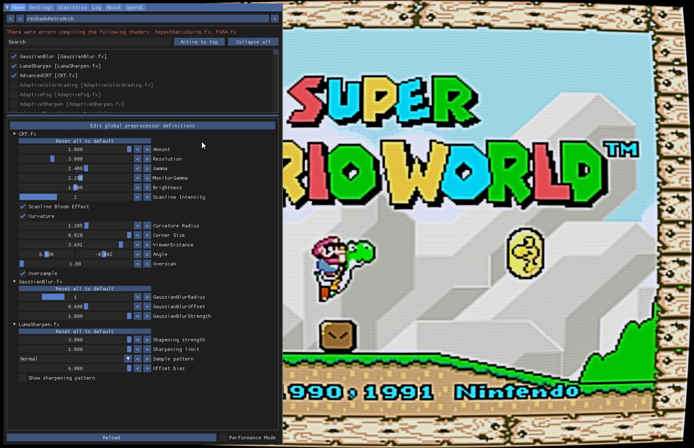Collapse the ReShade window triangle icon
The height and width of the screenshot is (448, 694).
(x=7, y=7)
